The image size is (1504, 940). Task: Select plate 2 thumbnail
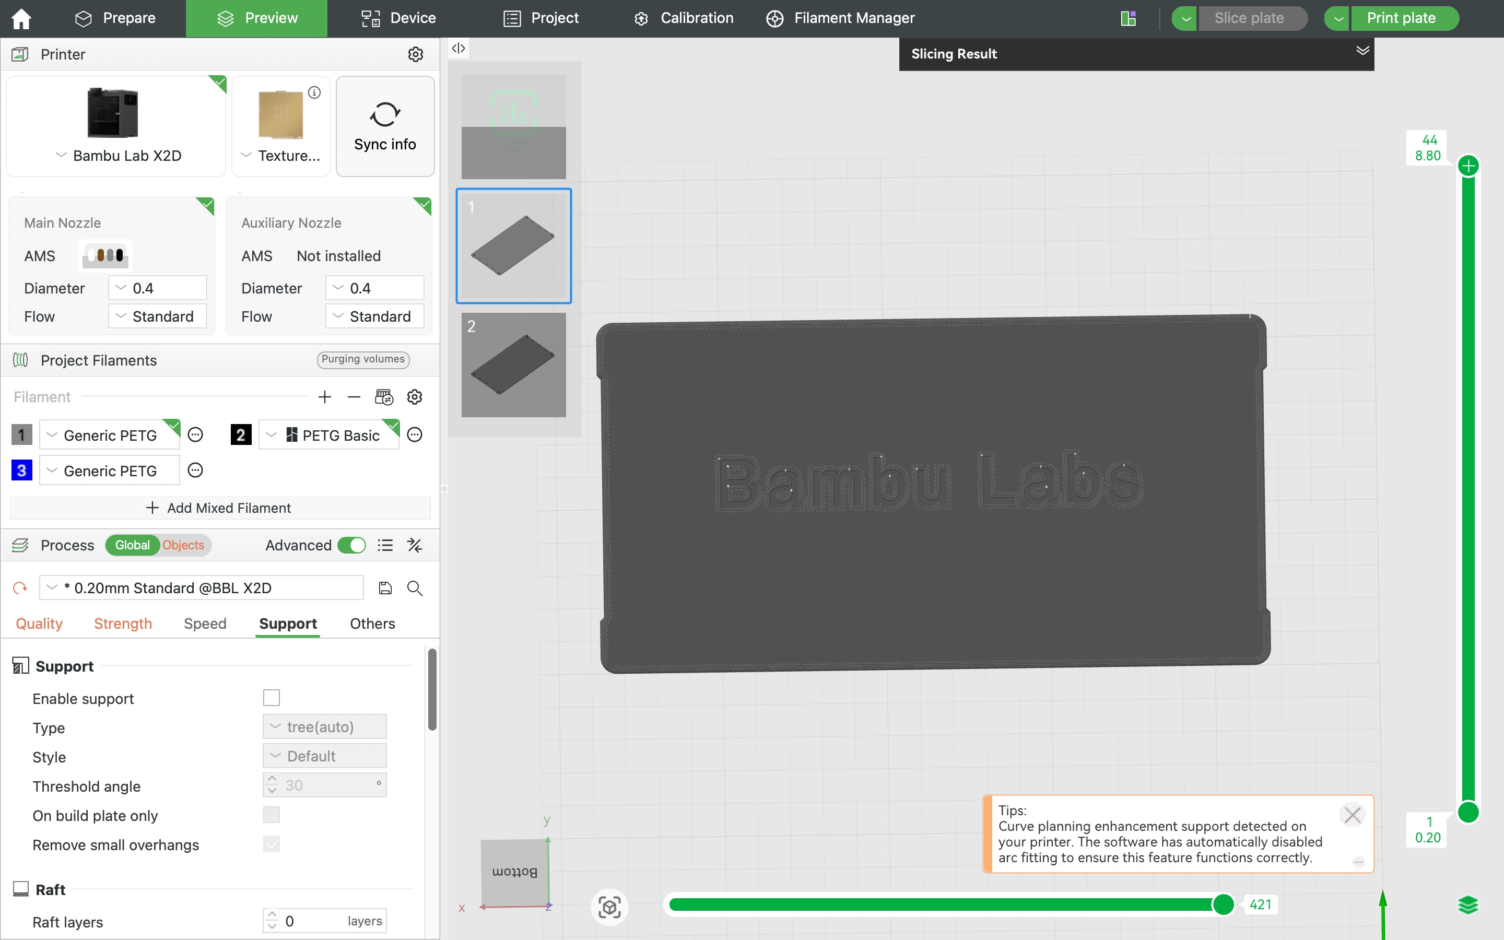[513, 365]
